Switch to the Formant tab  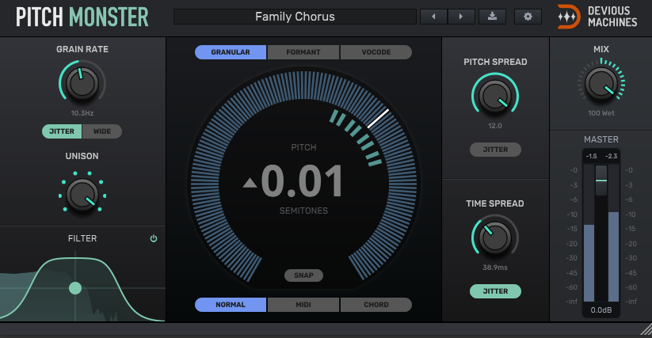303,52
